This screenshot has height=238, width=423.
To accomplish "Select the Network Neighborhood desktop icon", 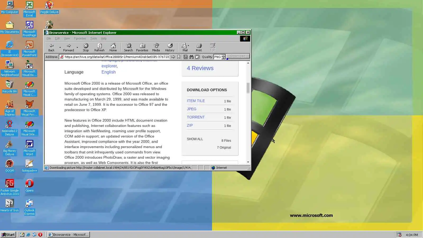I will pos(10,68).
